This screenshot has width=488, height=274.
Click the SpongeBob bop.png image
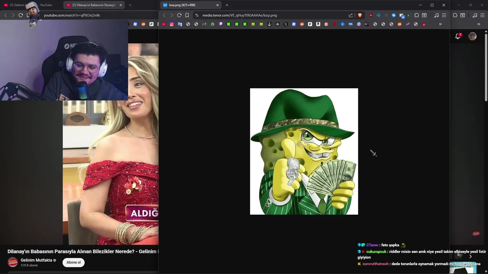click(x=304, y=151)
